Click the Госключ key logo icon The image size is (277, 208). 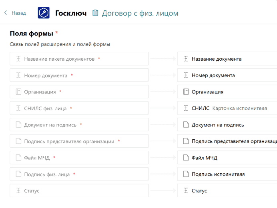pyautogui.click(x=44, y=13)
